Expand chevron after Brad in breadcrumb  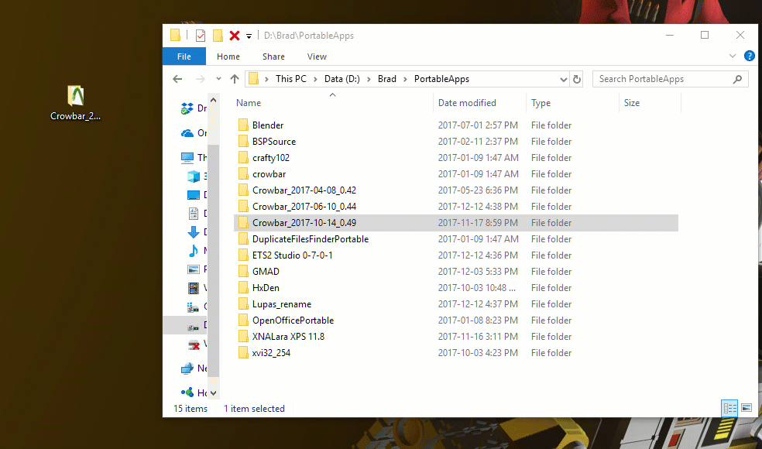(405, 79)
